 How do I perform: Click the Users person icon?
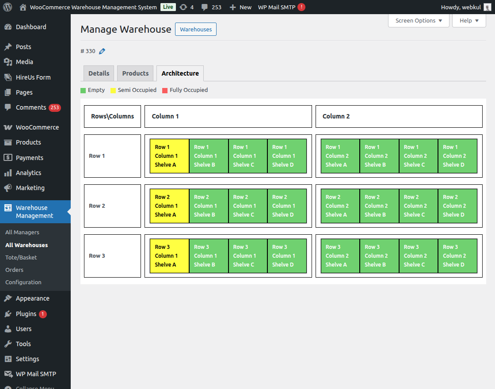point(8,329)
